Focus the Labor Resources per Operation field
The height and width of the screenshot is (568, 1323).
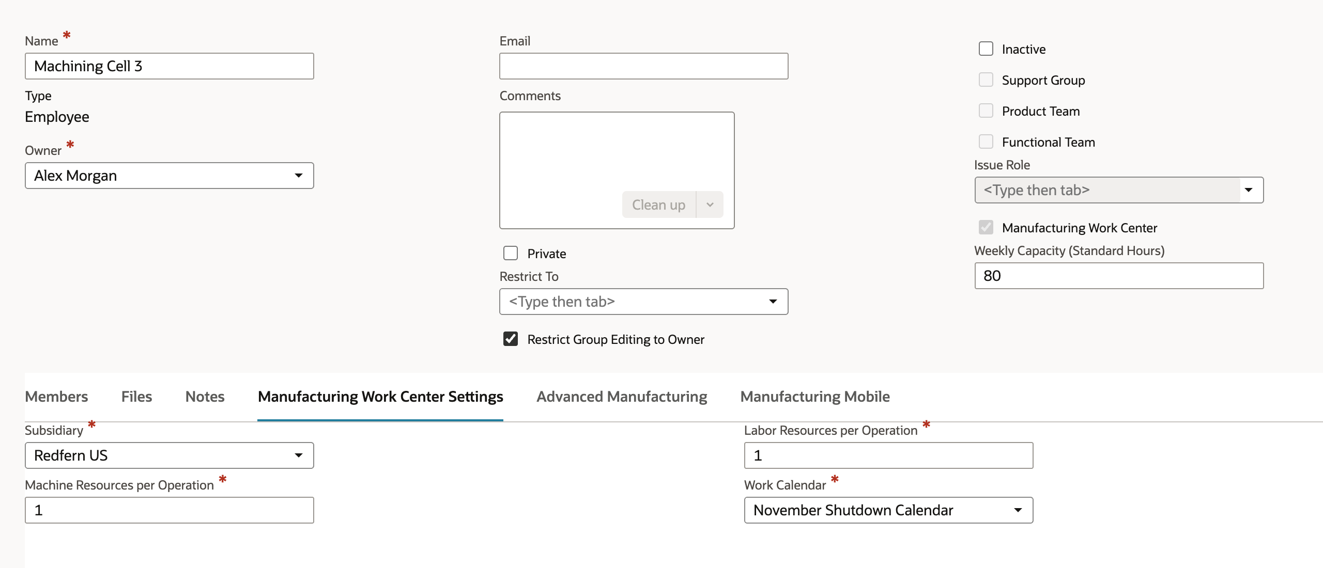click(x=889, y=455)
